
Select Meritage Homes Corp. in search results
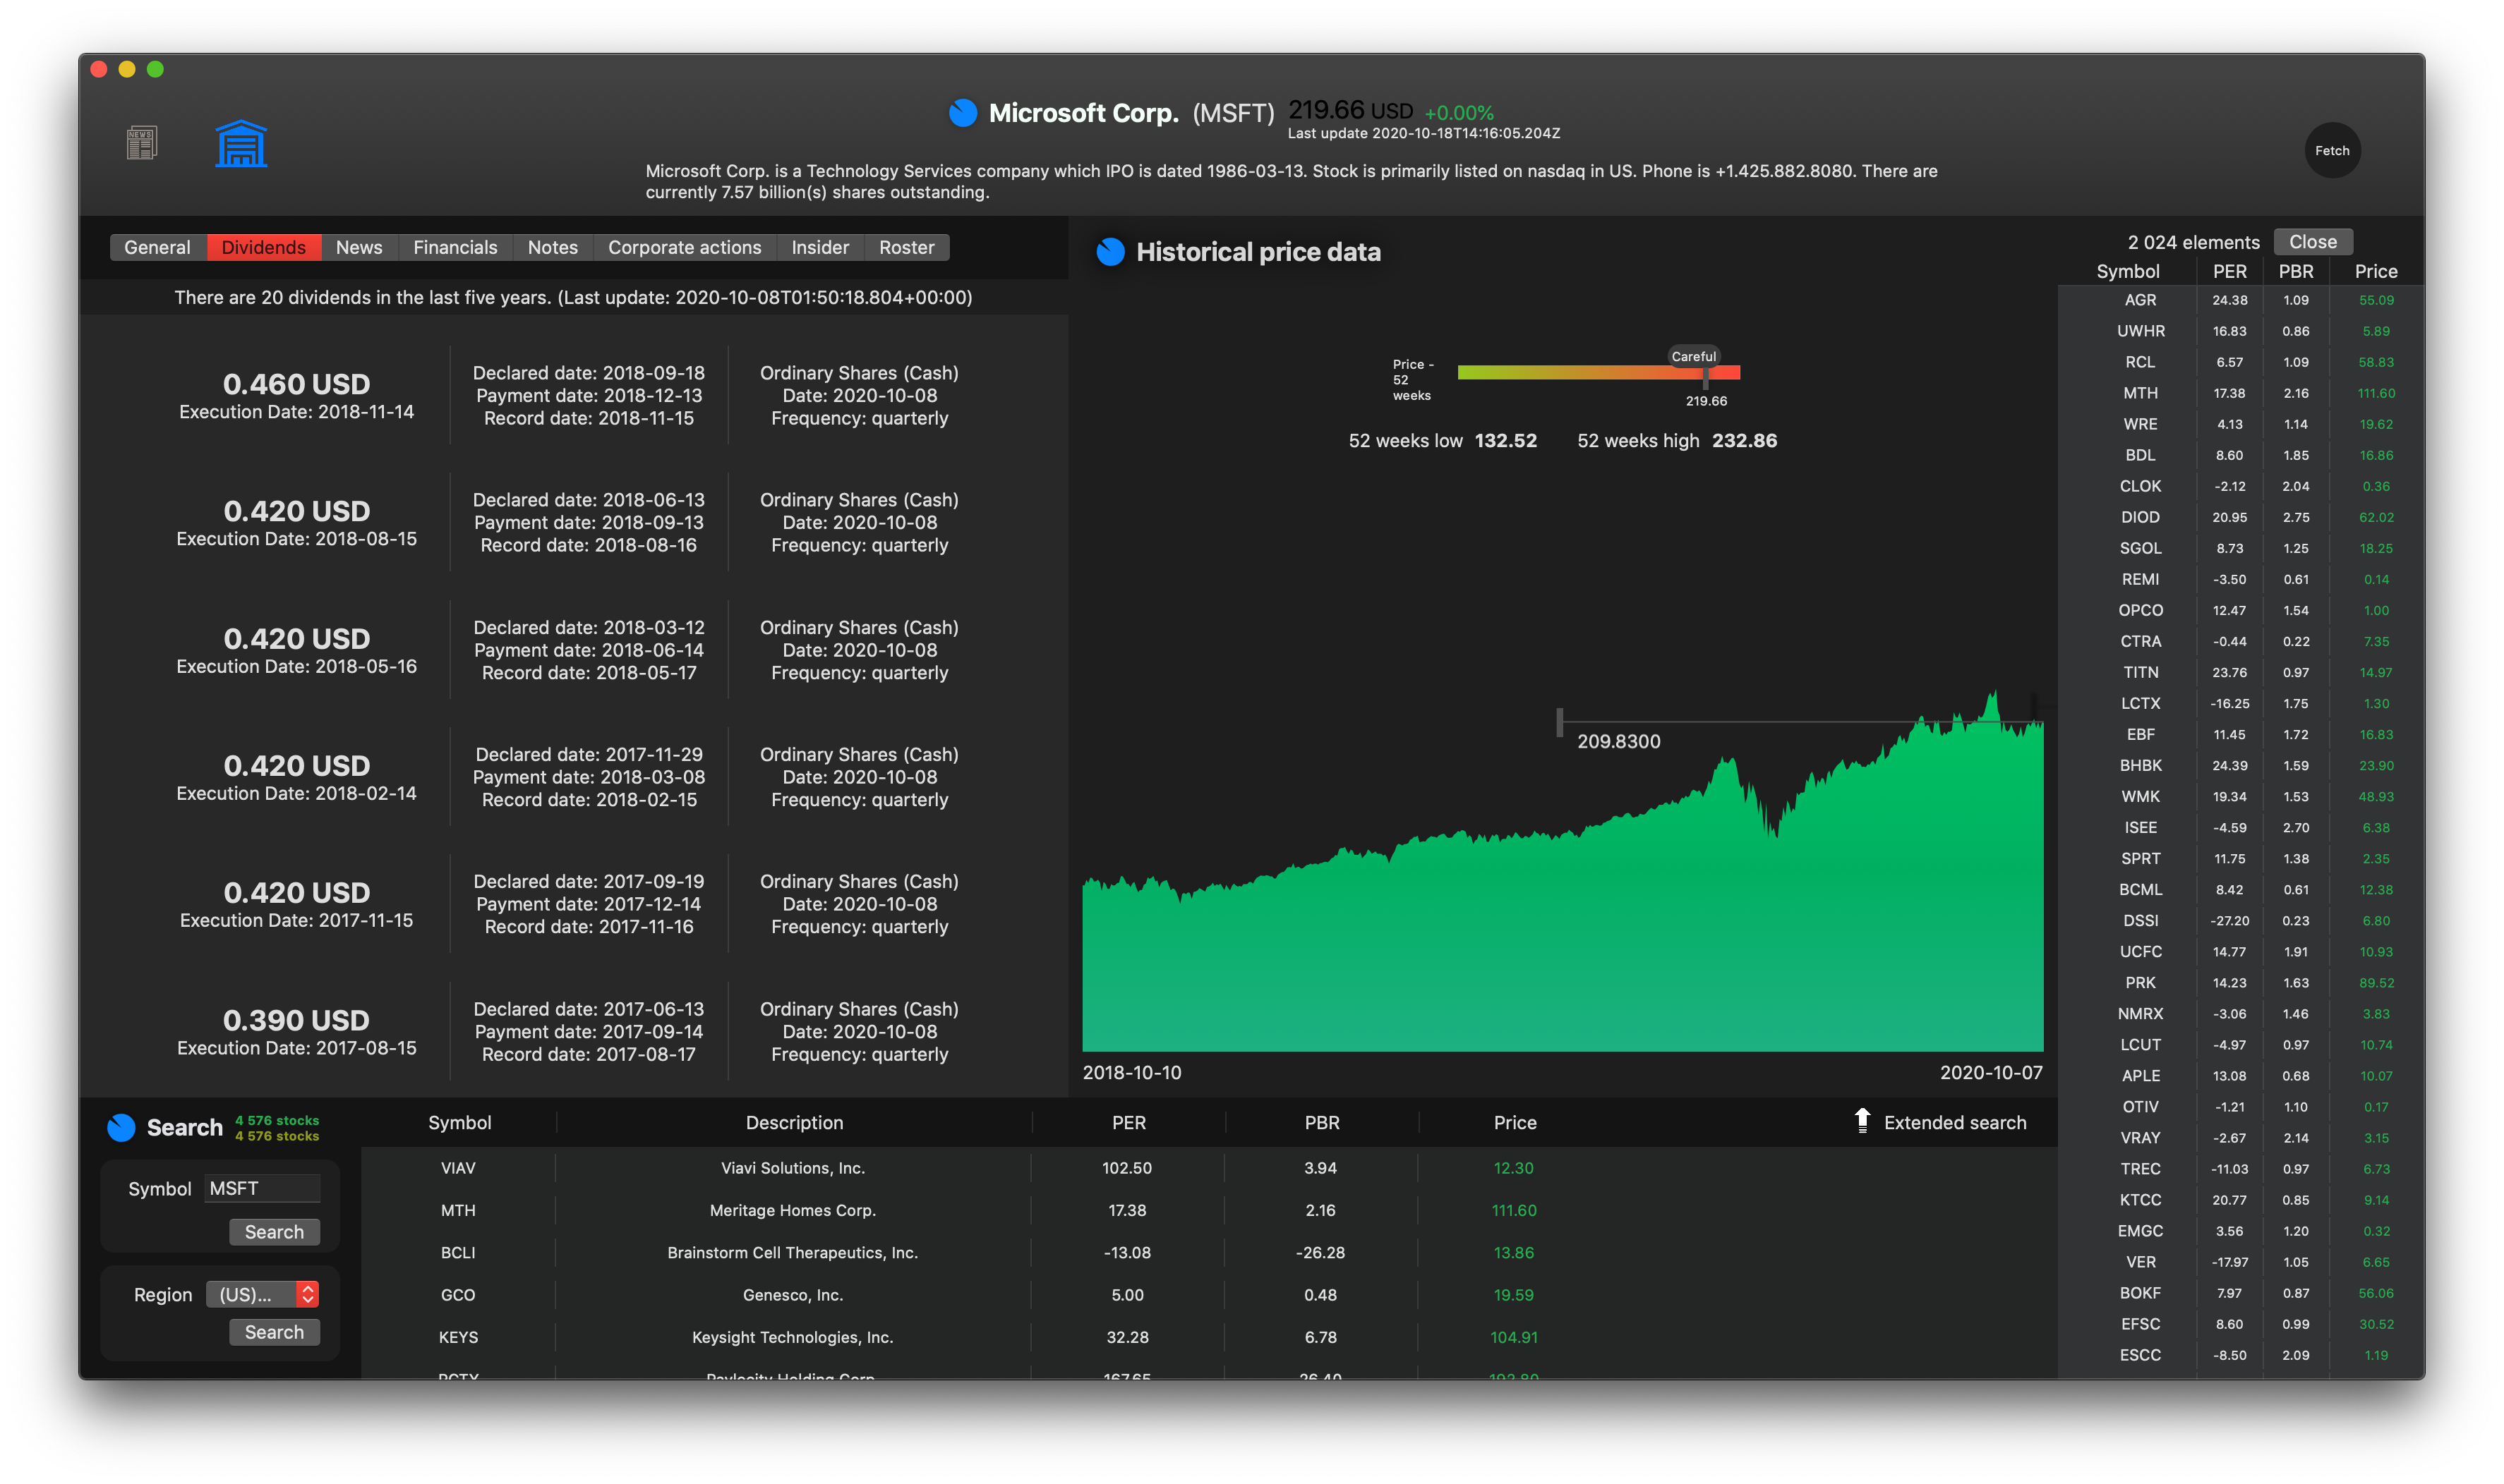(1208, 1210)
